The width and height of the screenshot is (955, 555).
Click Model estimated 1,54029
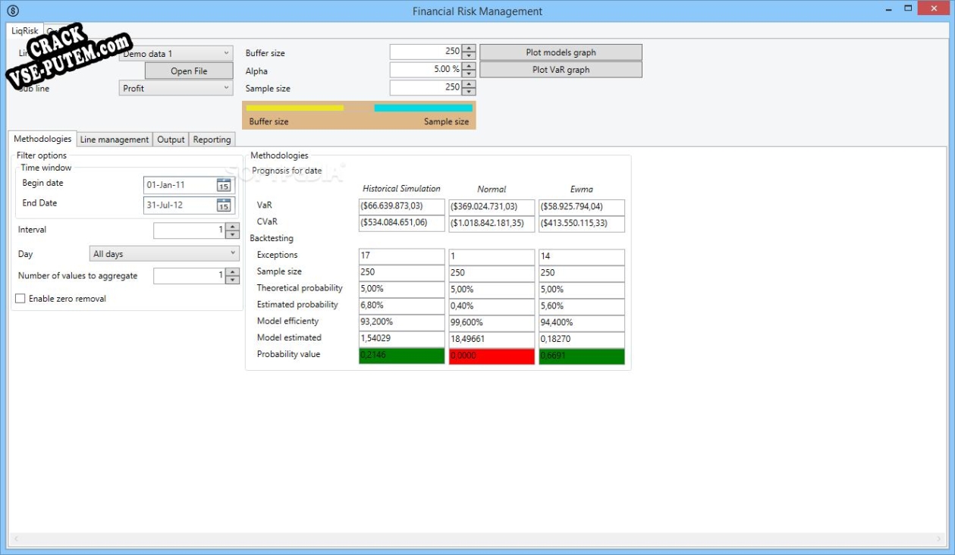pos(402,339)
